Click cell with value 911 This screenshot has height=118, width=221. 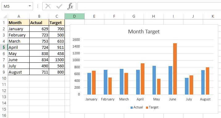pyautogui.click(x=57, y=47)
